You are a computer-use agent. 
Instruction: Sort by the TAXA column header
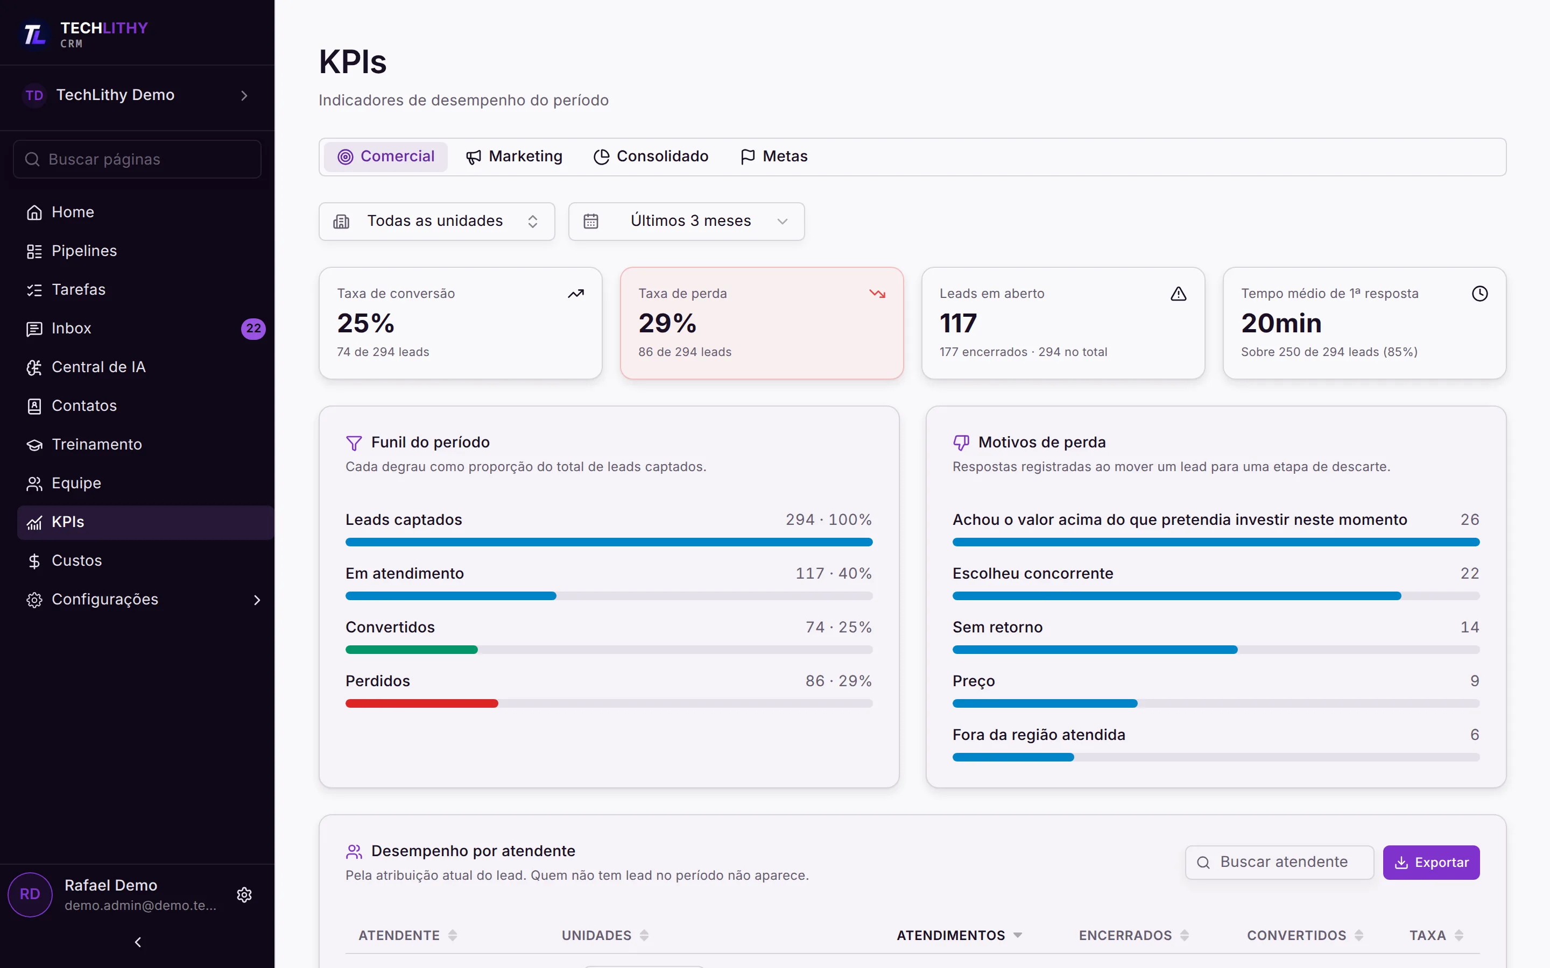point(1436,935)
